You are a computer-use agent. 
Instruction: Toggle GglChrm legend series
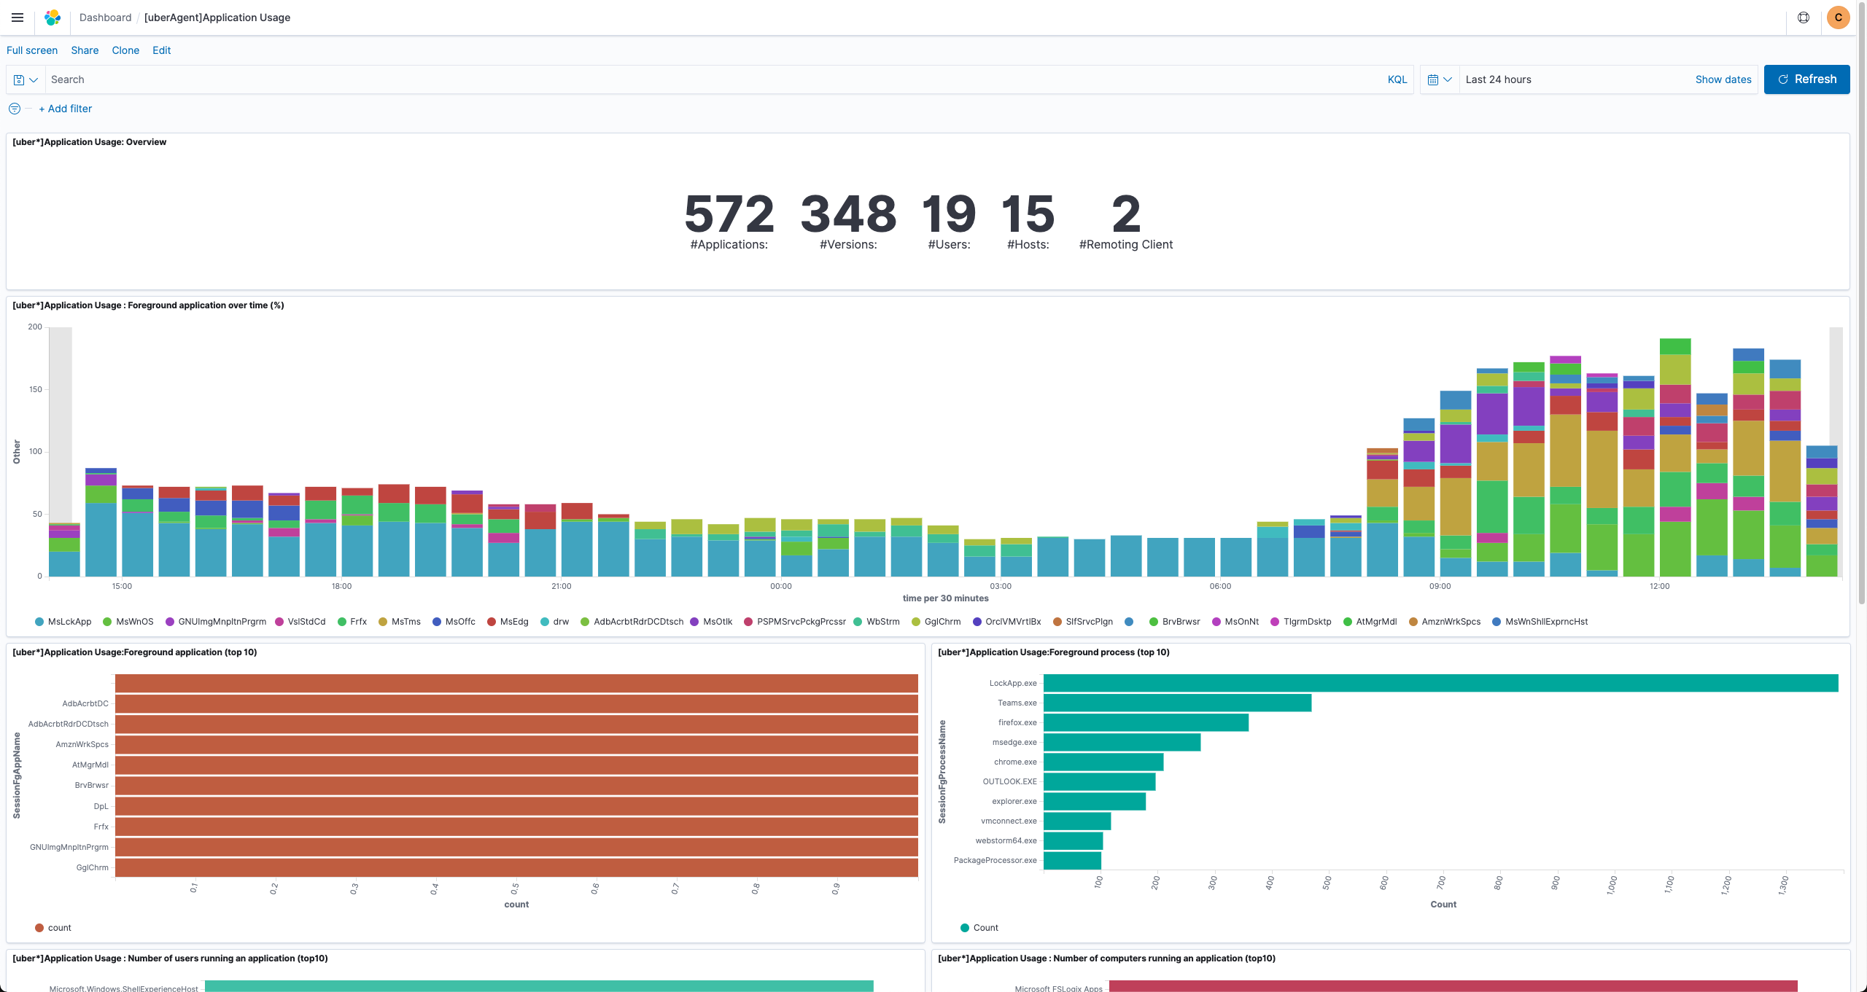click(942, 622)
